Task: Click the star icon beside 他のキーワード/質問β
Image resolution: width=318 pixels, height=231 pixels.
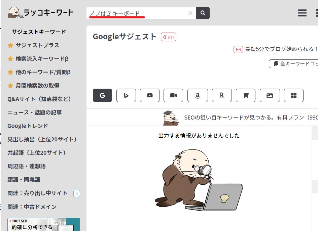Action: pos(10,72)
